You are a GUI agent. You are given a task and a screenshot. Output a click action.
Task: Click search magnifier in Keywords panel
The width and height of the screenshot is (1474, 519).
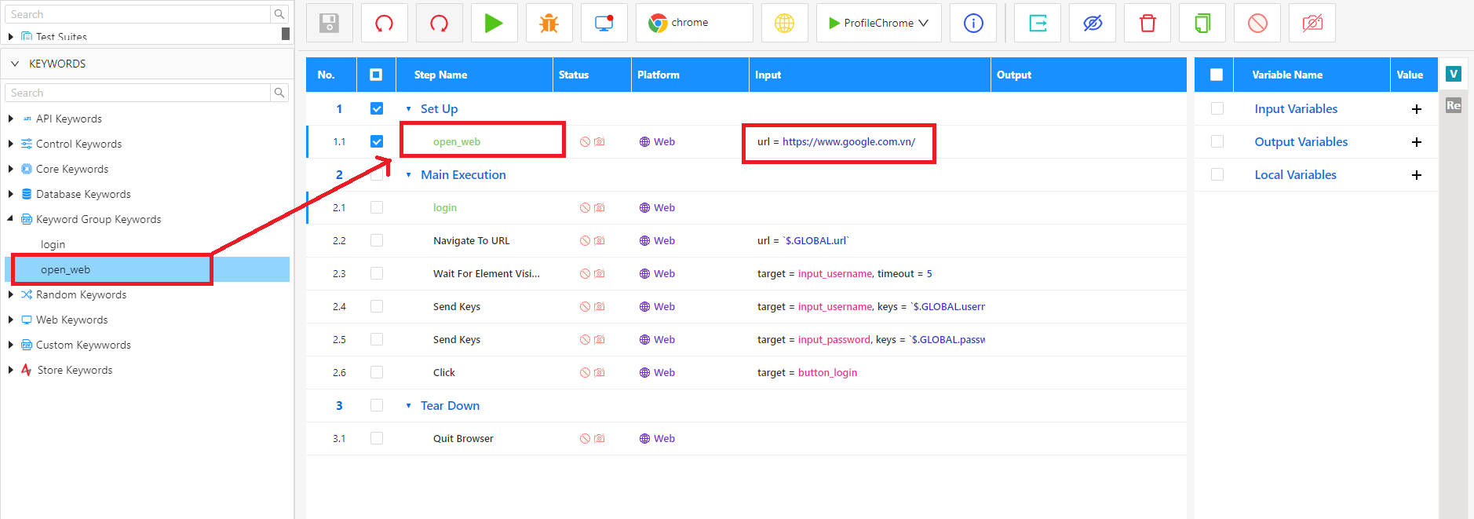pos(279,93)
